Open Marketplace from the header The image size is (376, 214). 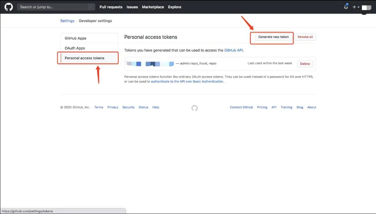153,7
